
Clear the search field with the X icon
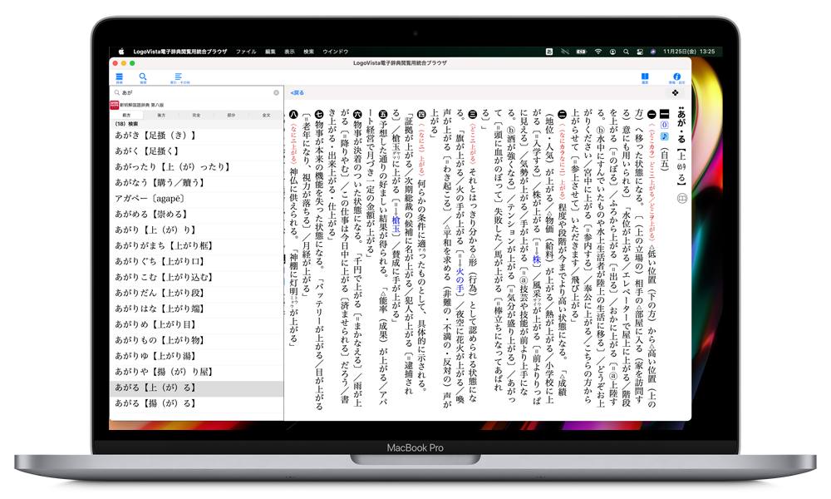click(x=276, y=92)
